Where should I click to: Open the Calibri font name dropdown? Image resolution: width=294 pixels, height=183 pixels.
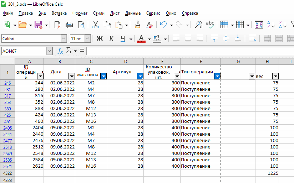(x=64, y=38)
